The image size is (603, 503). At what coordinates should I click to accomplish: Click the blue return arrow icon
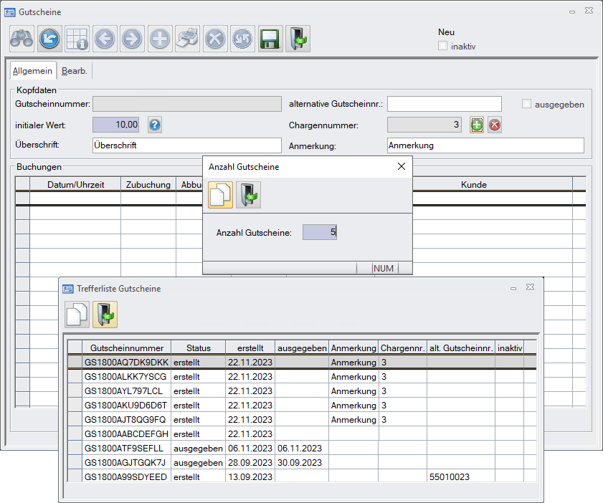(x=49, y=39)
